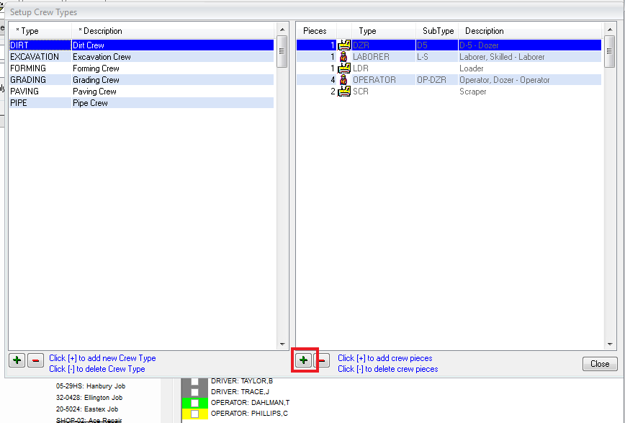Screen dimensions: 625x423
Task: Click the green [+] icon to add new Crew Type
Action: coord(17,360)
